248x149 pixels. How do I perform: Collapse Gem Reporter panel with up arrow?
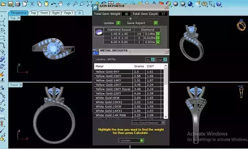point(131,19)
